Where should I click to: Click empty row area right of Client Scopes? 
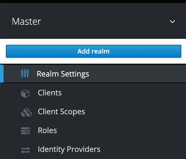pyautogui.click(x=135, y=112)
